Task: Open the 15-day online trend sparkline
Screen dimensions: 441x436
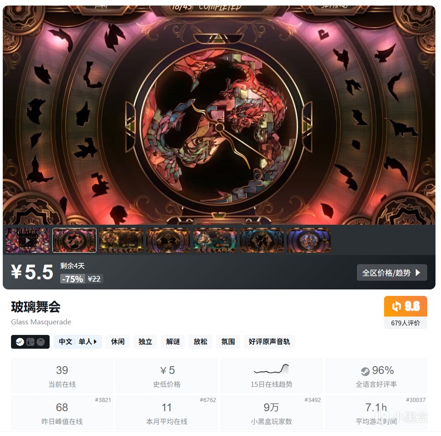Action: [271, 369]
